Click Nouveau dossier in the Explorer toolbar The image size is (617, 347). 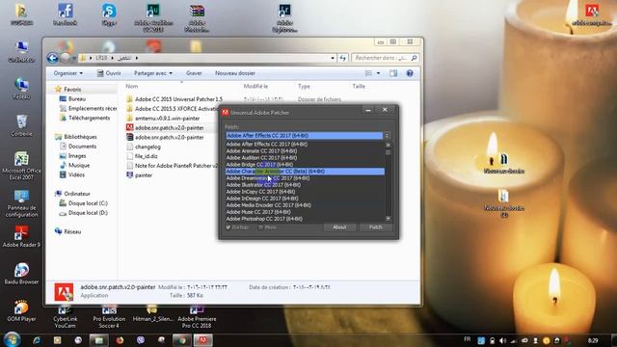pyautogui.click(x=235, y=73)
